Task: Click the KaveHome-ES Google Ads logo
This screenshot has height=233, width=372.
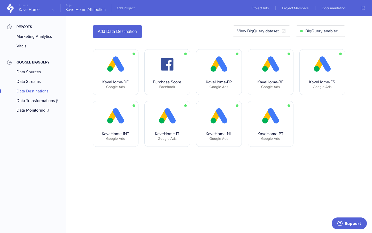Action: click(x=322, y=64)
